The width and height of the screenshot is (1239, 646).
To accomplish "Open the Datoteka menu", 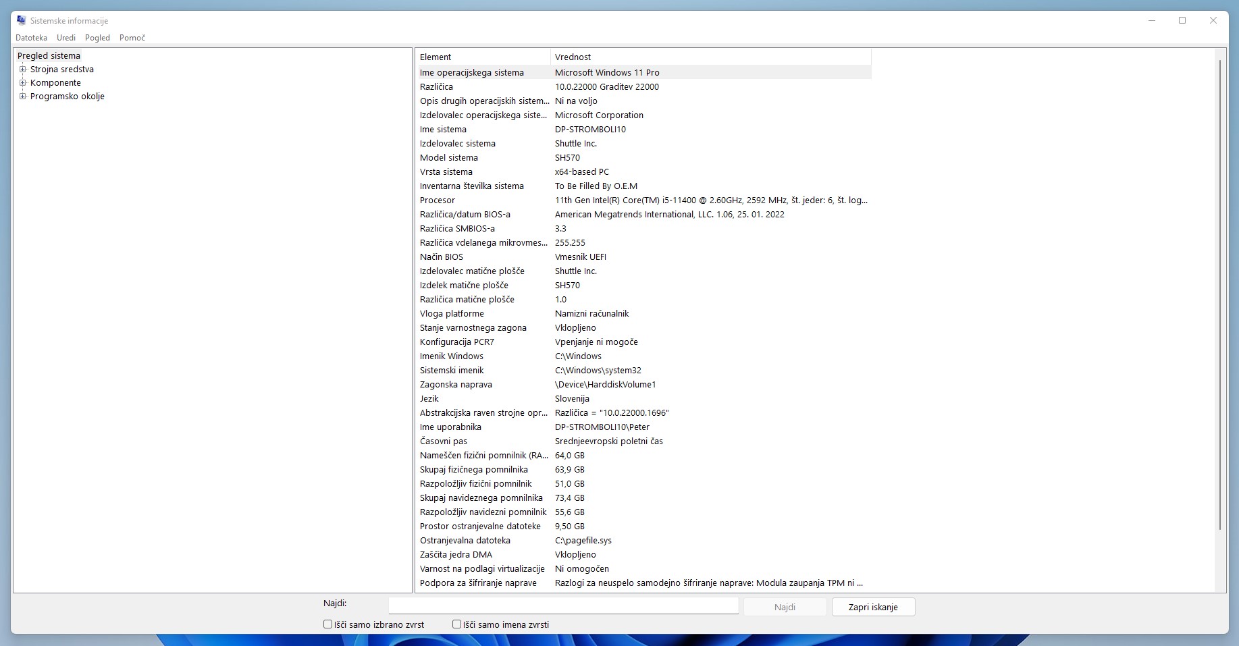I will (x=31, y=38).
